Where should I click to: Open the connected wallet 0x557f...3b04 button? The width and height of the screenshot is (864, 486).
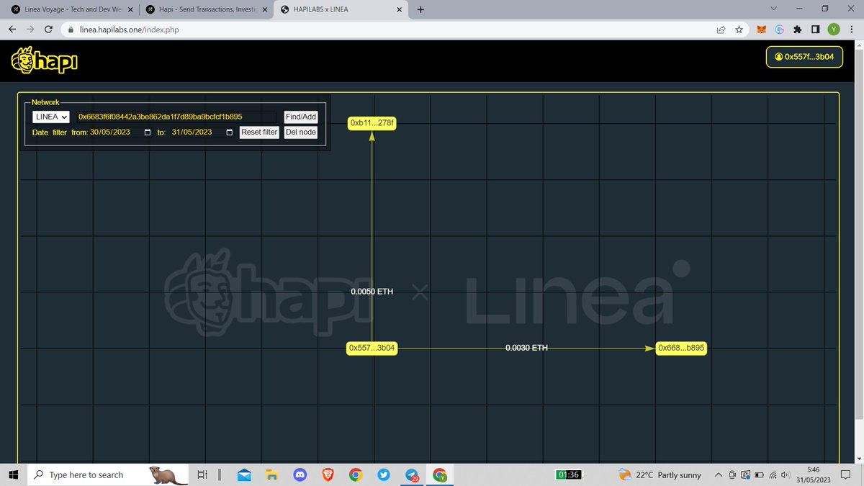804,57
